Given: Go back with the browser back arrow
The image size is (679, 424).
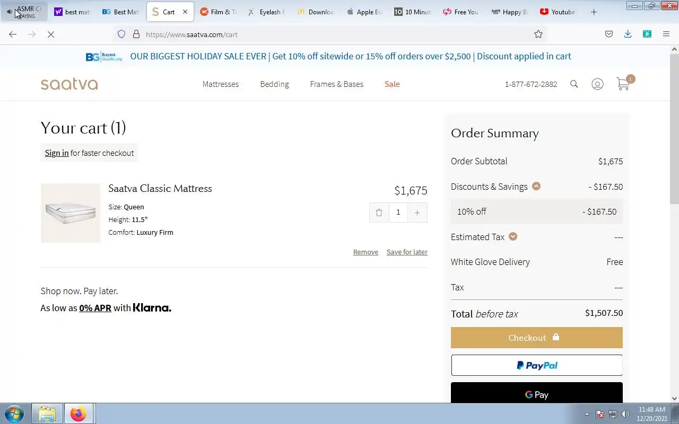Looking at the screenshot, I should point(13,34).
